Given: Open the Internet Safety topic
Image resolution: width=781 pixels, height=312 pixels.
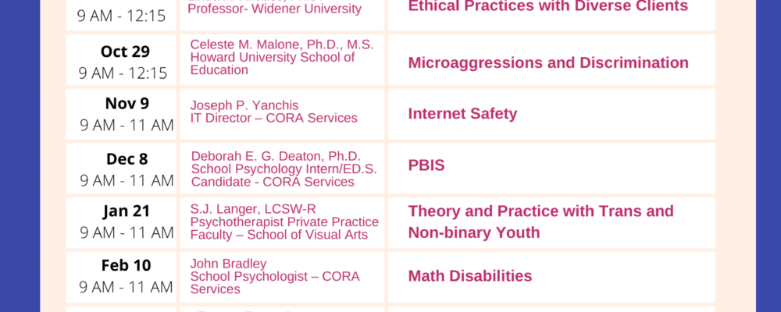Looking at the screenshot, I should tap(462, 114).
